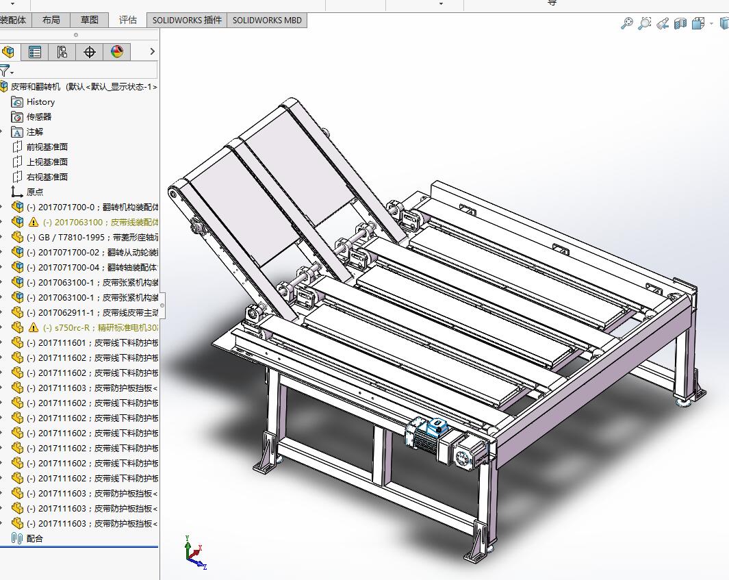
Task: Open the View Orientation cube icon
Action: [698, 23]
